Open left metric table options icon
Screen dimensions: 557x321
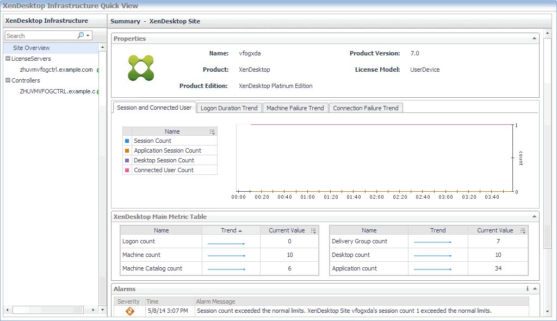click(x=313, y=230)
